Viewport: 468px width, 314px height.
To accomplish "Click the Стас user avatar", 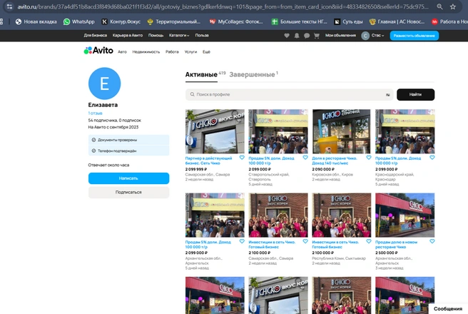I will (365, 36).
